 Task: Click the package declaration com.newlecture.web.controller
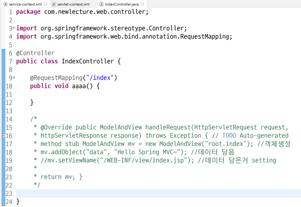[x=96, y=12]
